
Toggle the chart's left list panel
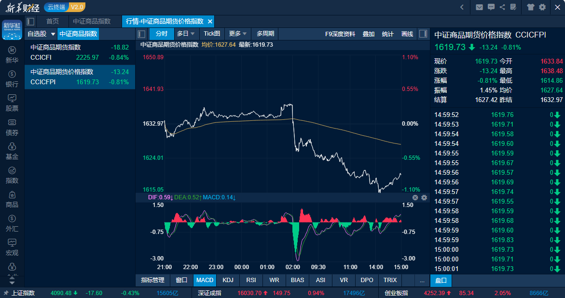pyautogui.click(x=141, y=34)
